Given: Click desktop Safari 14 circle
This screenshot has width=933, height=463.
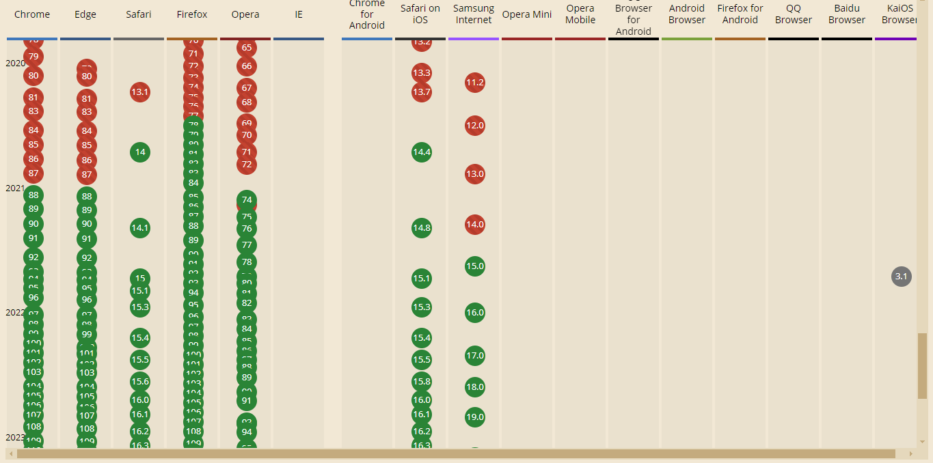Looking at the screenshot, I should 140,152.
